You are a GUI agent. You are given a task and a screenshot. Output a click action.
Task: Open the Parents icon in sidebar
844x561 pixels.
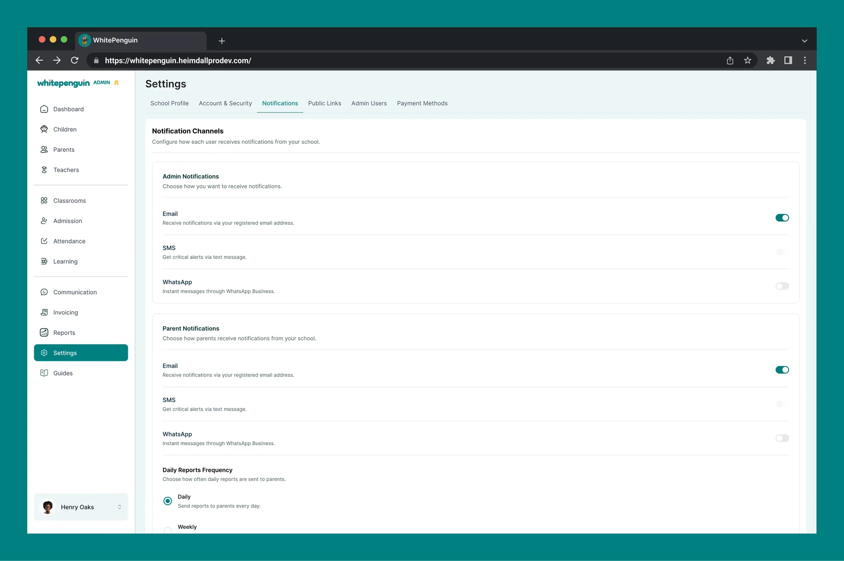(44, 149)
